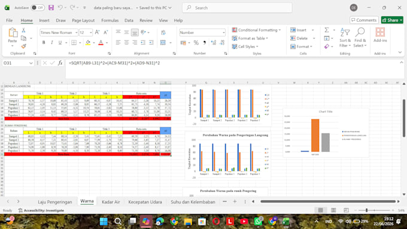Click the Insert Function fx icon
The width and height of the screenshot is (407, 229).
click(60, 63)
